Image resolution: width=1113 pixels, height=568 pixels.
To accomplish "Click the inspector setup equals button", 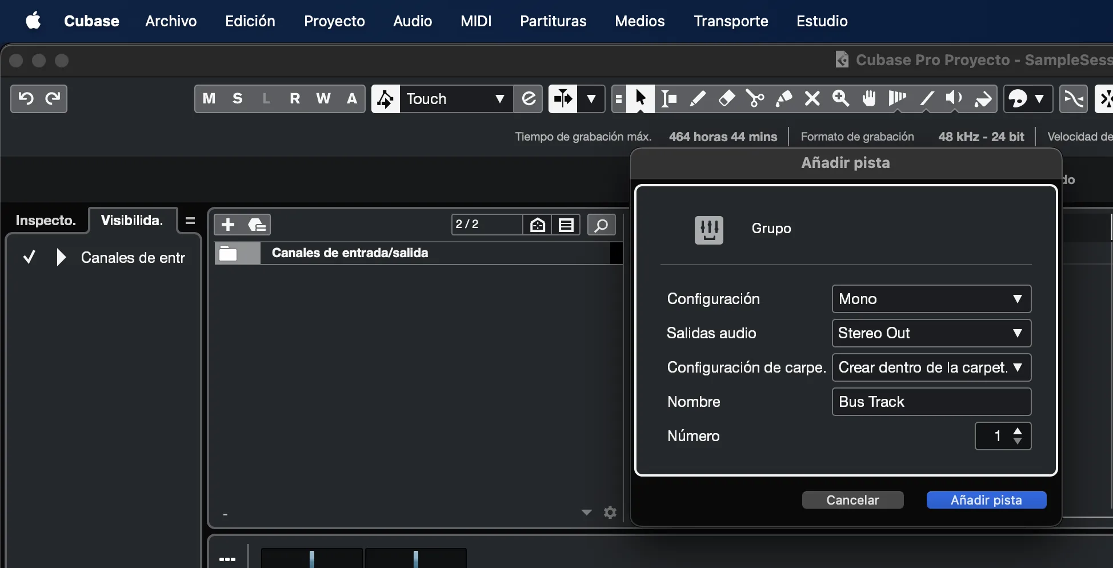I will coord(190,221).
